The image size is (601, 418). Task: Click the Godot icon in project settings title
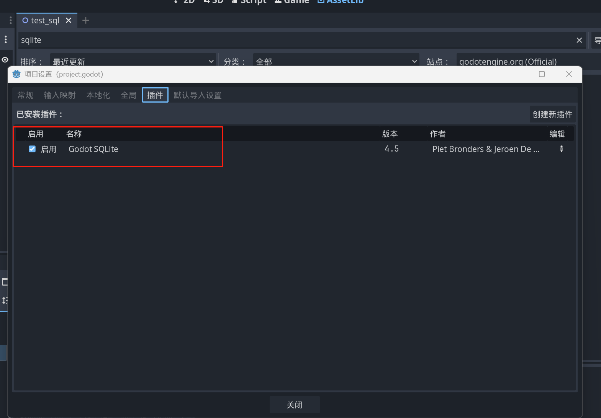tap(16, 74)
